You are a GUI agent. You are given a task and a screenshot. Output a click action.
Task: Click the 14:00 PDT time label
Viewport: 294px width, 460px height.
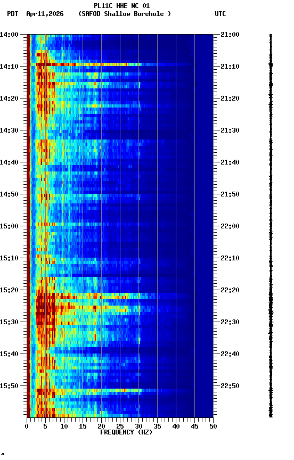pos(9,35)
